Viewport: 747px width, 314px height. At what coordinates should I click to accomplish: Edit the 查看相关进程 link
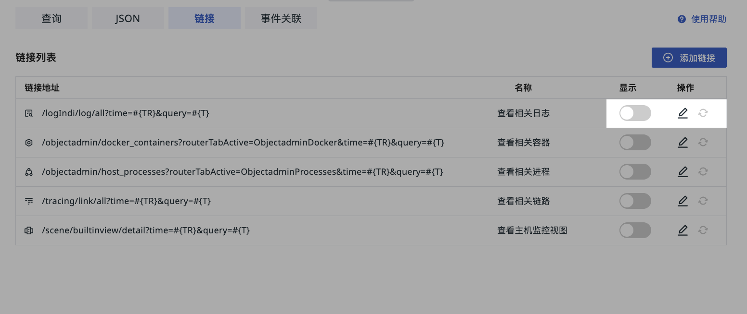[x=683, y=172]
